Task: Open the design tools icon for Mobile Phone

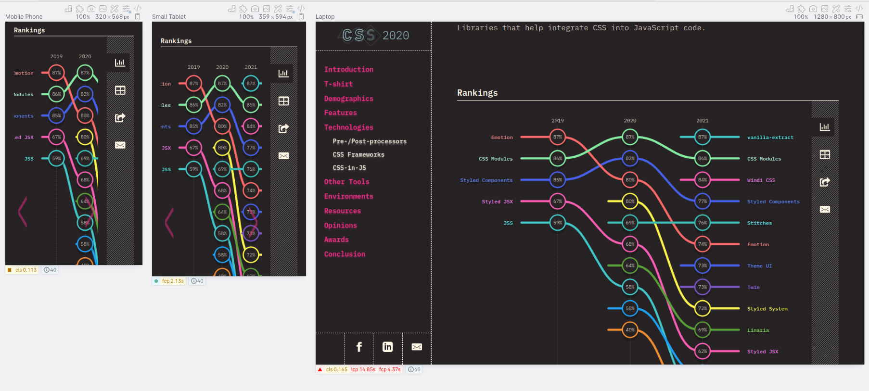Action: (115, 9)
